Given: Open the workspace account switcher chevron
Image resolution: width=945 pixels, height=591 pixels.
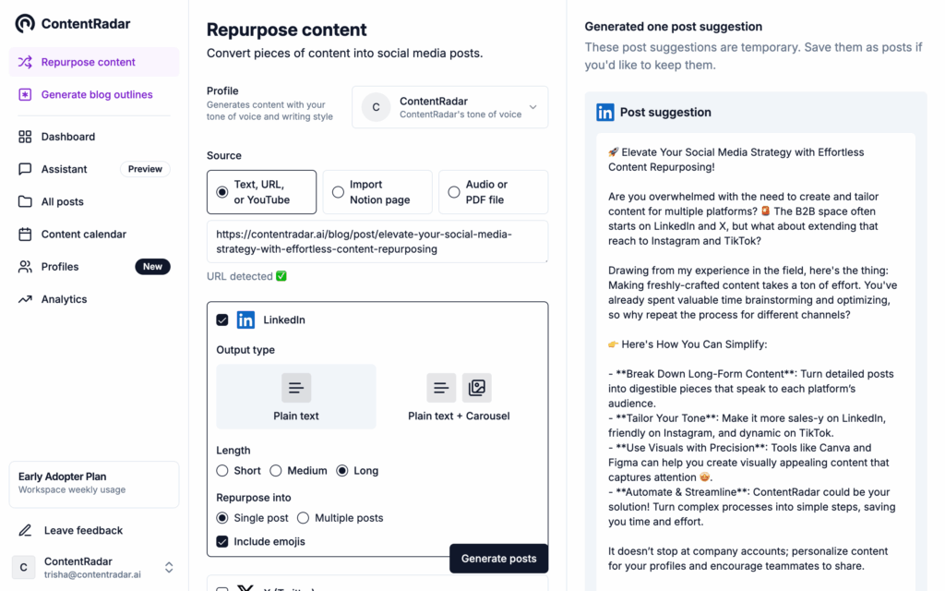Looking at the screenshot, I should [x=169, y=567].
